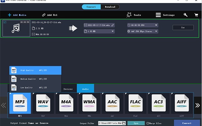Choose the WMA format icon
The width and height of the screenshot is (202, 126).
pos(89,103)
